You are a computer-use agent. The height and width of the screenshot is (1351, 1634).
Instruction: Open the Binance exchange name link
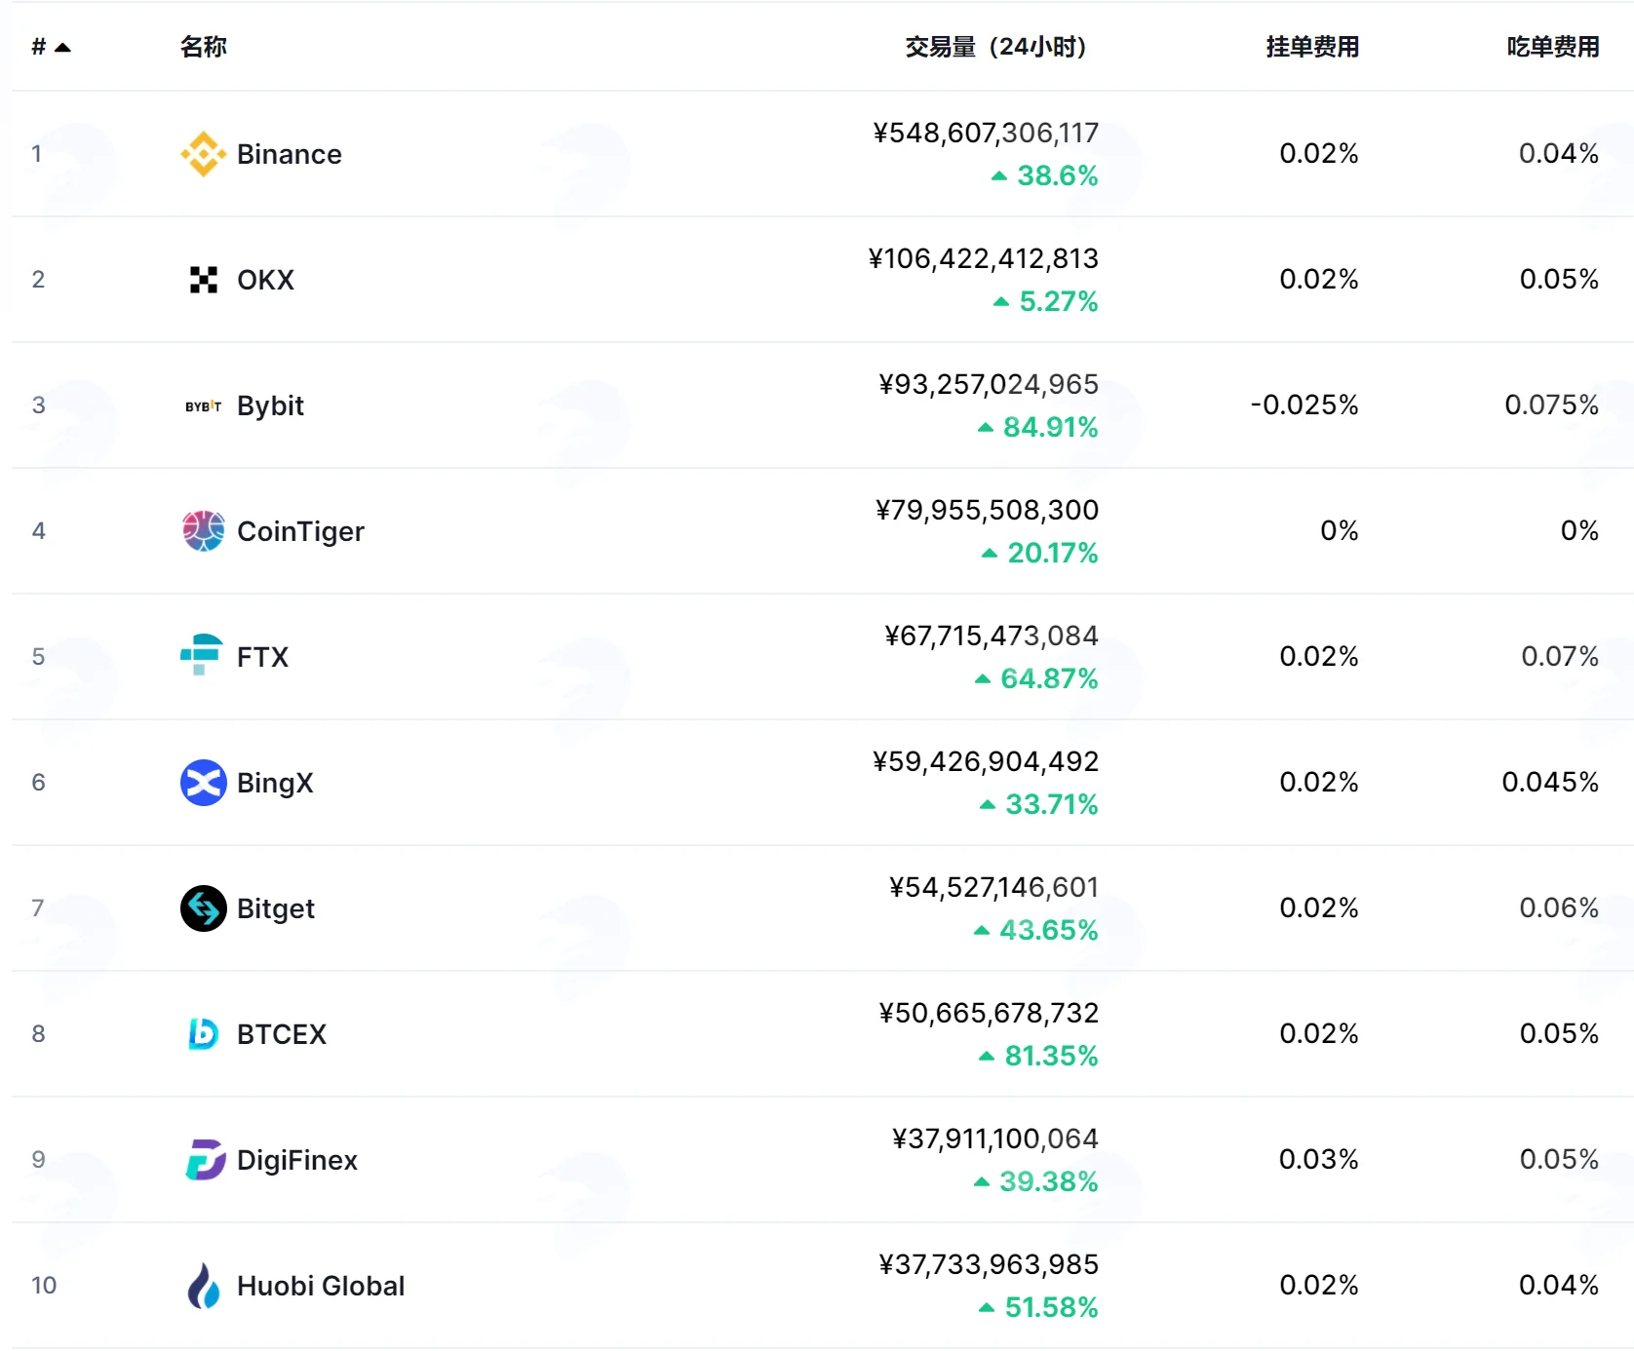click(290, 154)
